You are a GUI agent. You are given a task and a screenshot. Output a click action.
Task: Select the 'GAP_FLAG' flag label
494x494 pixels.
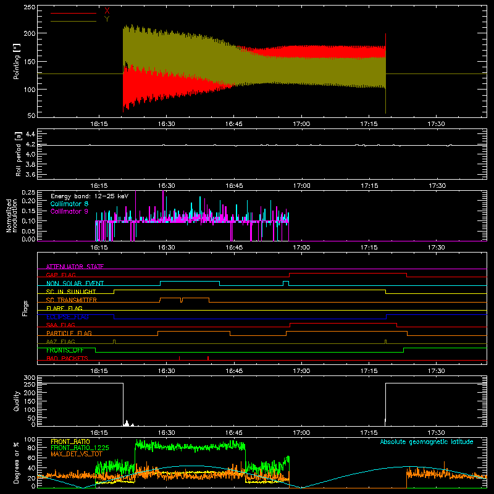61,275
